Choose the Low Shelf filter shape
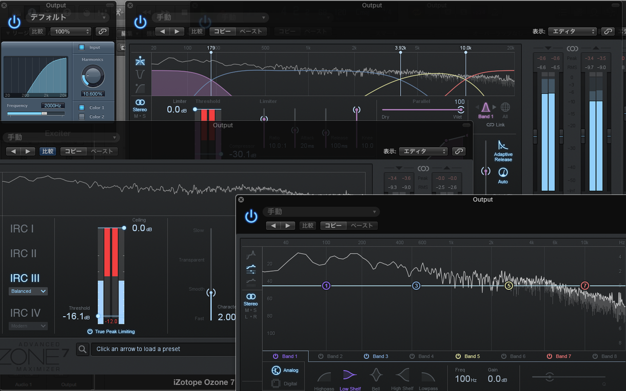 [350, 376]
